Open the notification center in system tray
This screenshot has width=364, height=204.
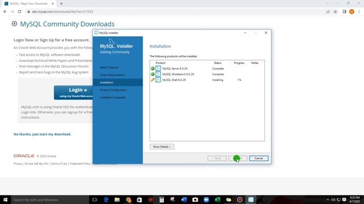click(344, 200)
